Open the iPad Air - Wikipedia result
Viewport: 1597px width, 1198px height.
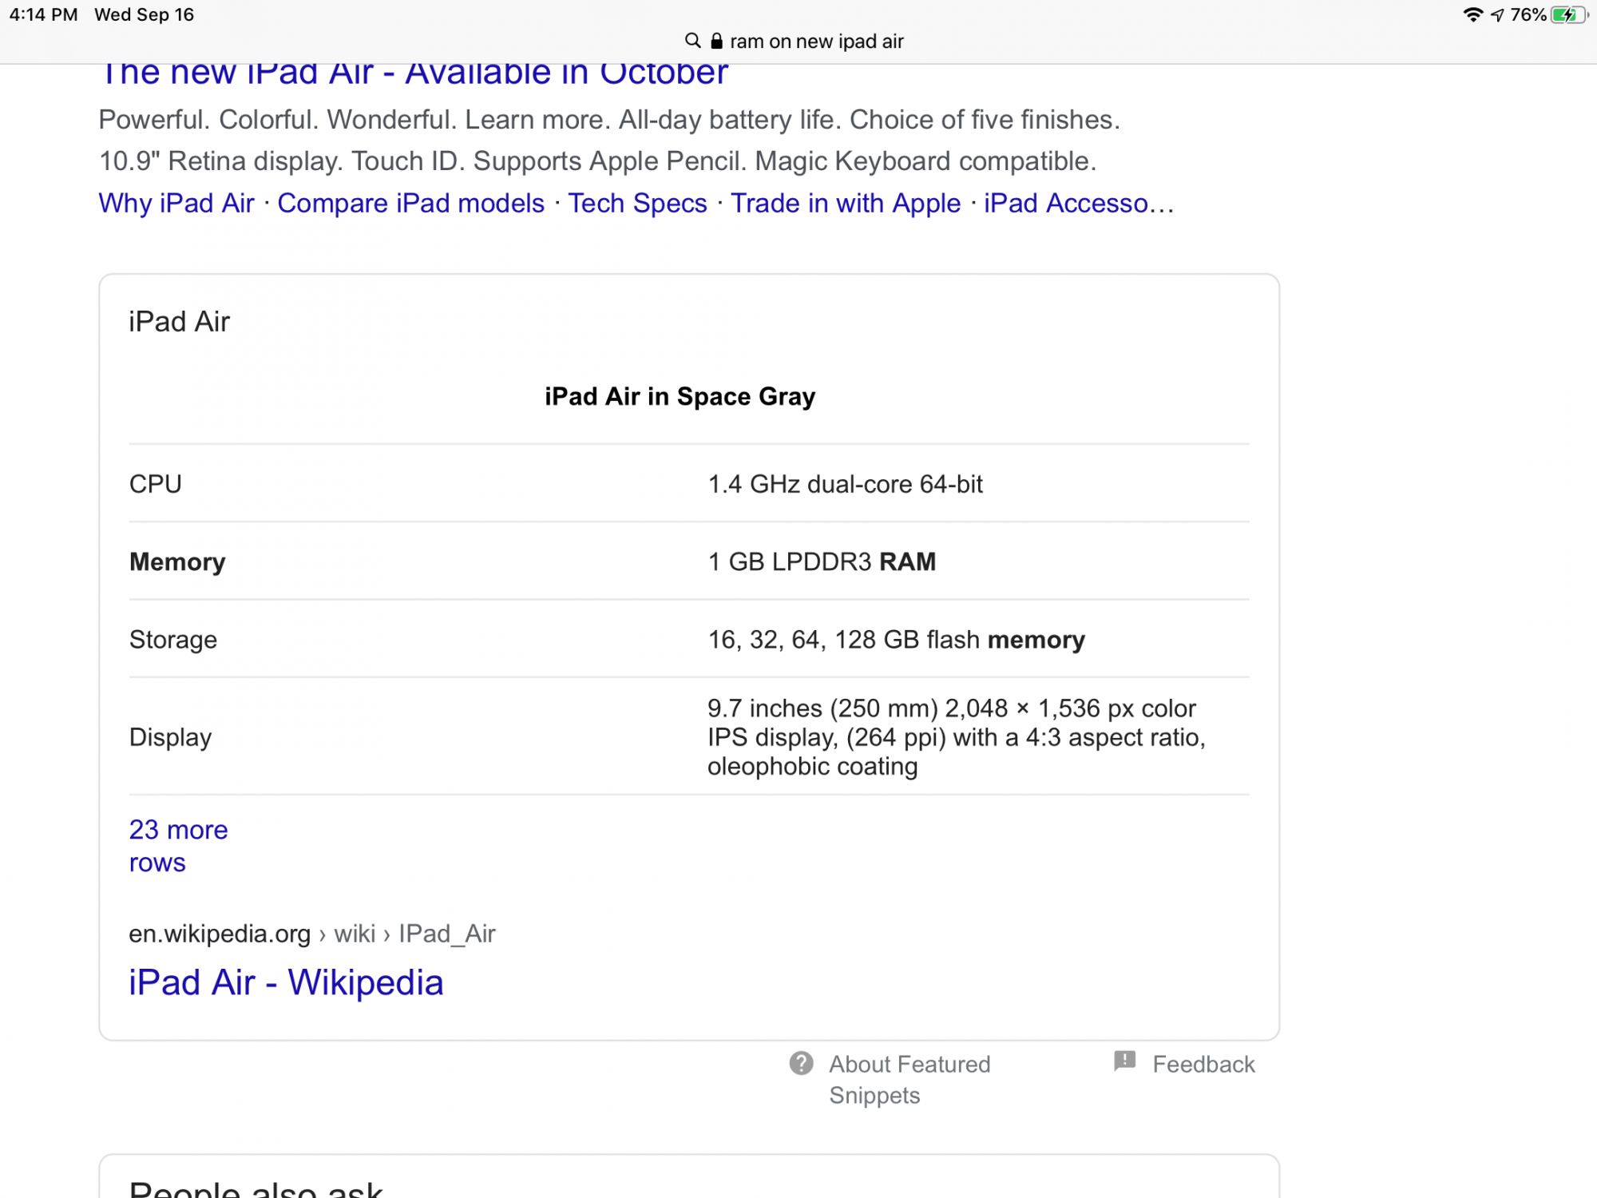[286, 982]
